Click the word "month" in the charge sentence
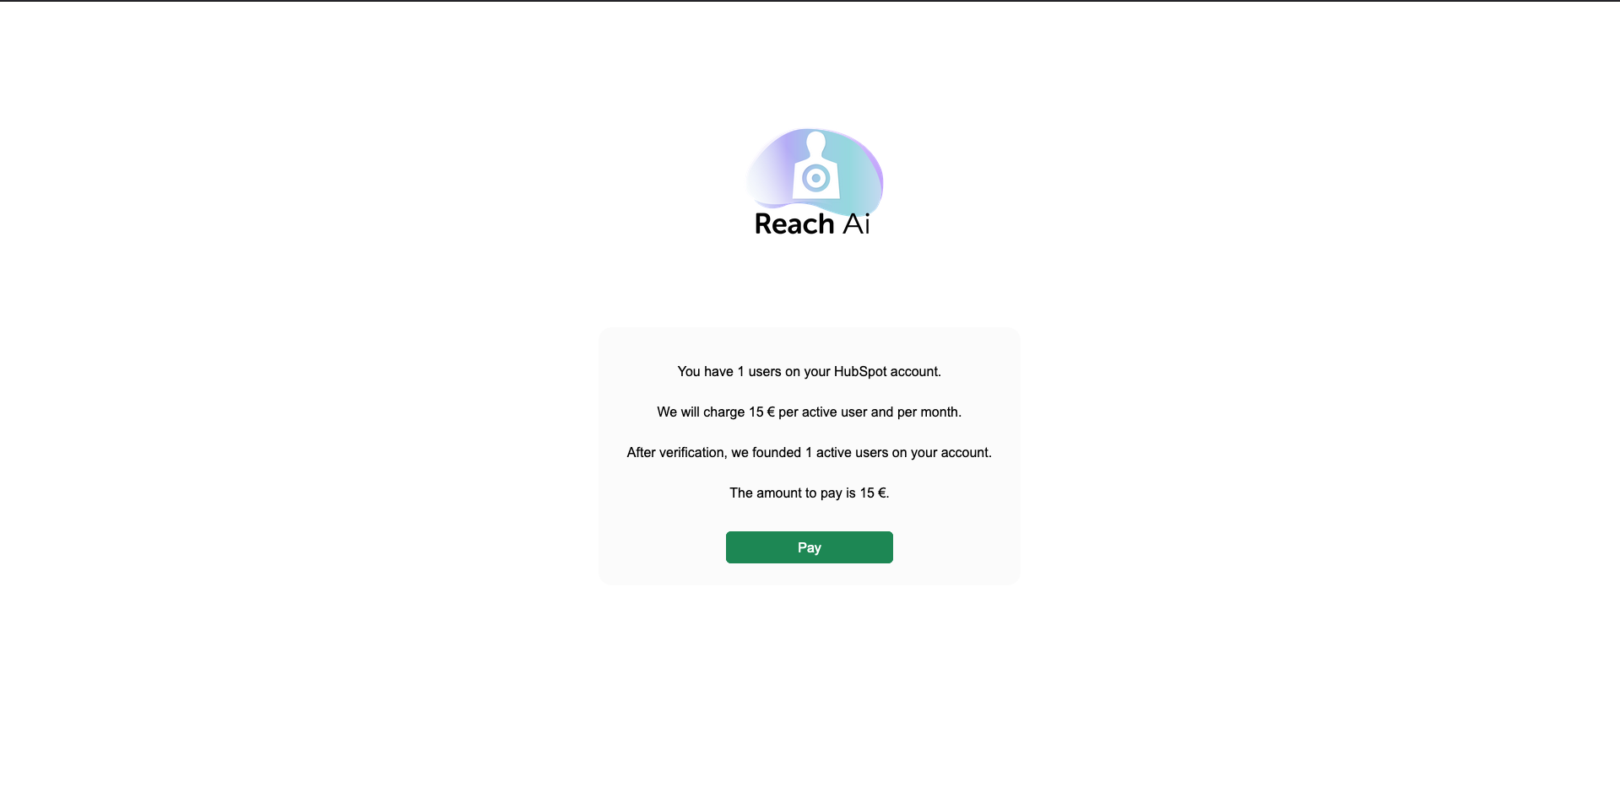This screenshot has height=797, width=1620. point(939,412)
